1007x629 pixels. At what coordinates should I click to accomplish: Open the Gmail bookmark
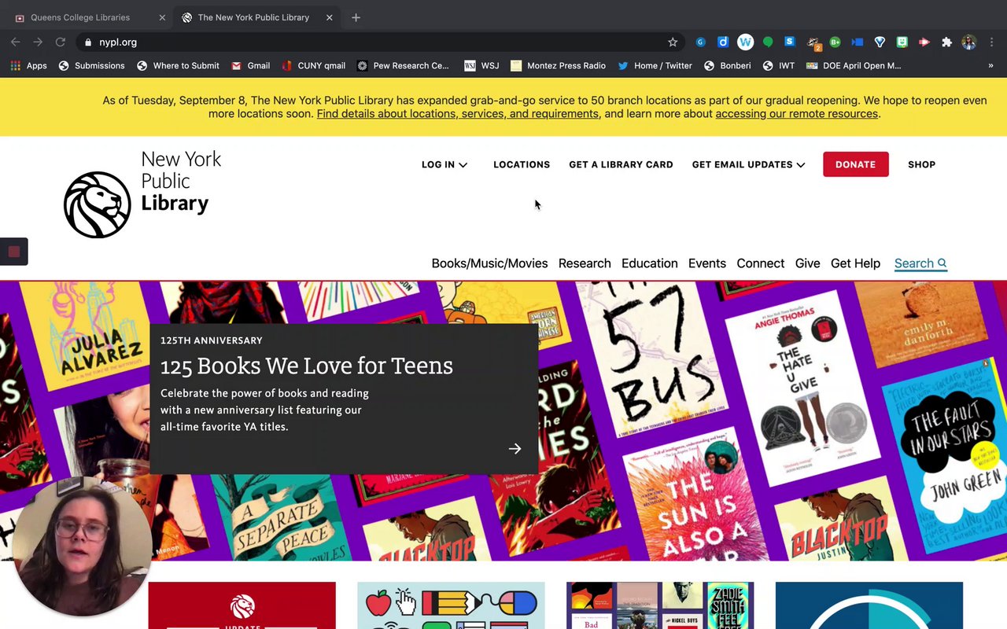click(x=250, y=66)
